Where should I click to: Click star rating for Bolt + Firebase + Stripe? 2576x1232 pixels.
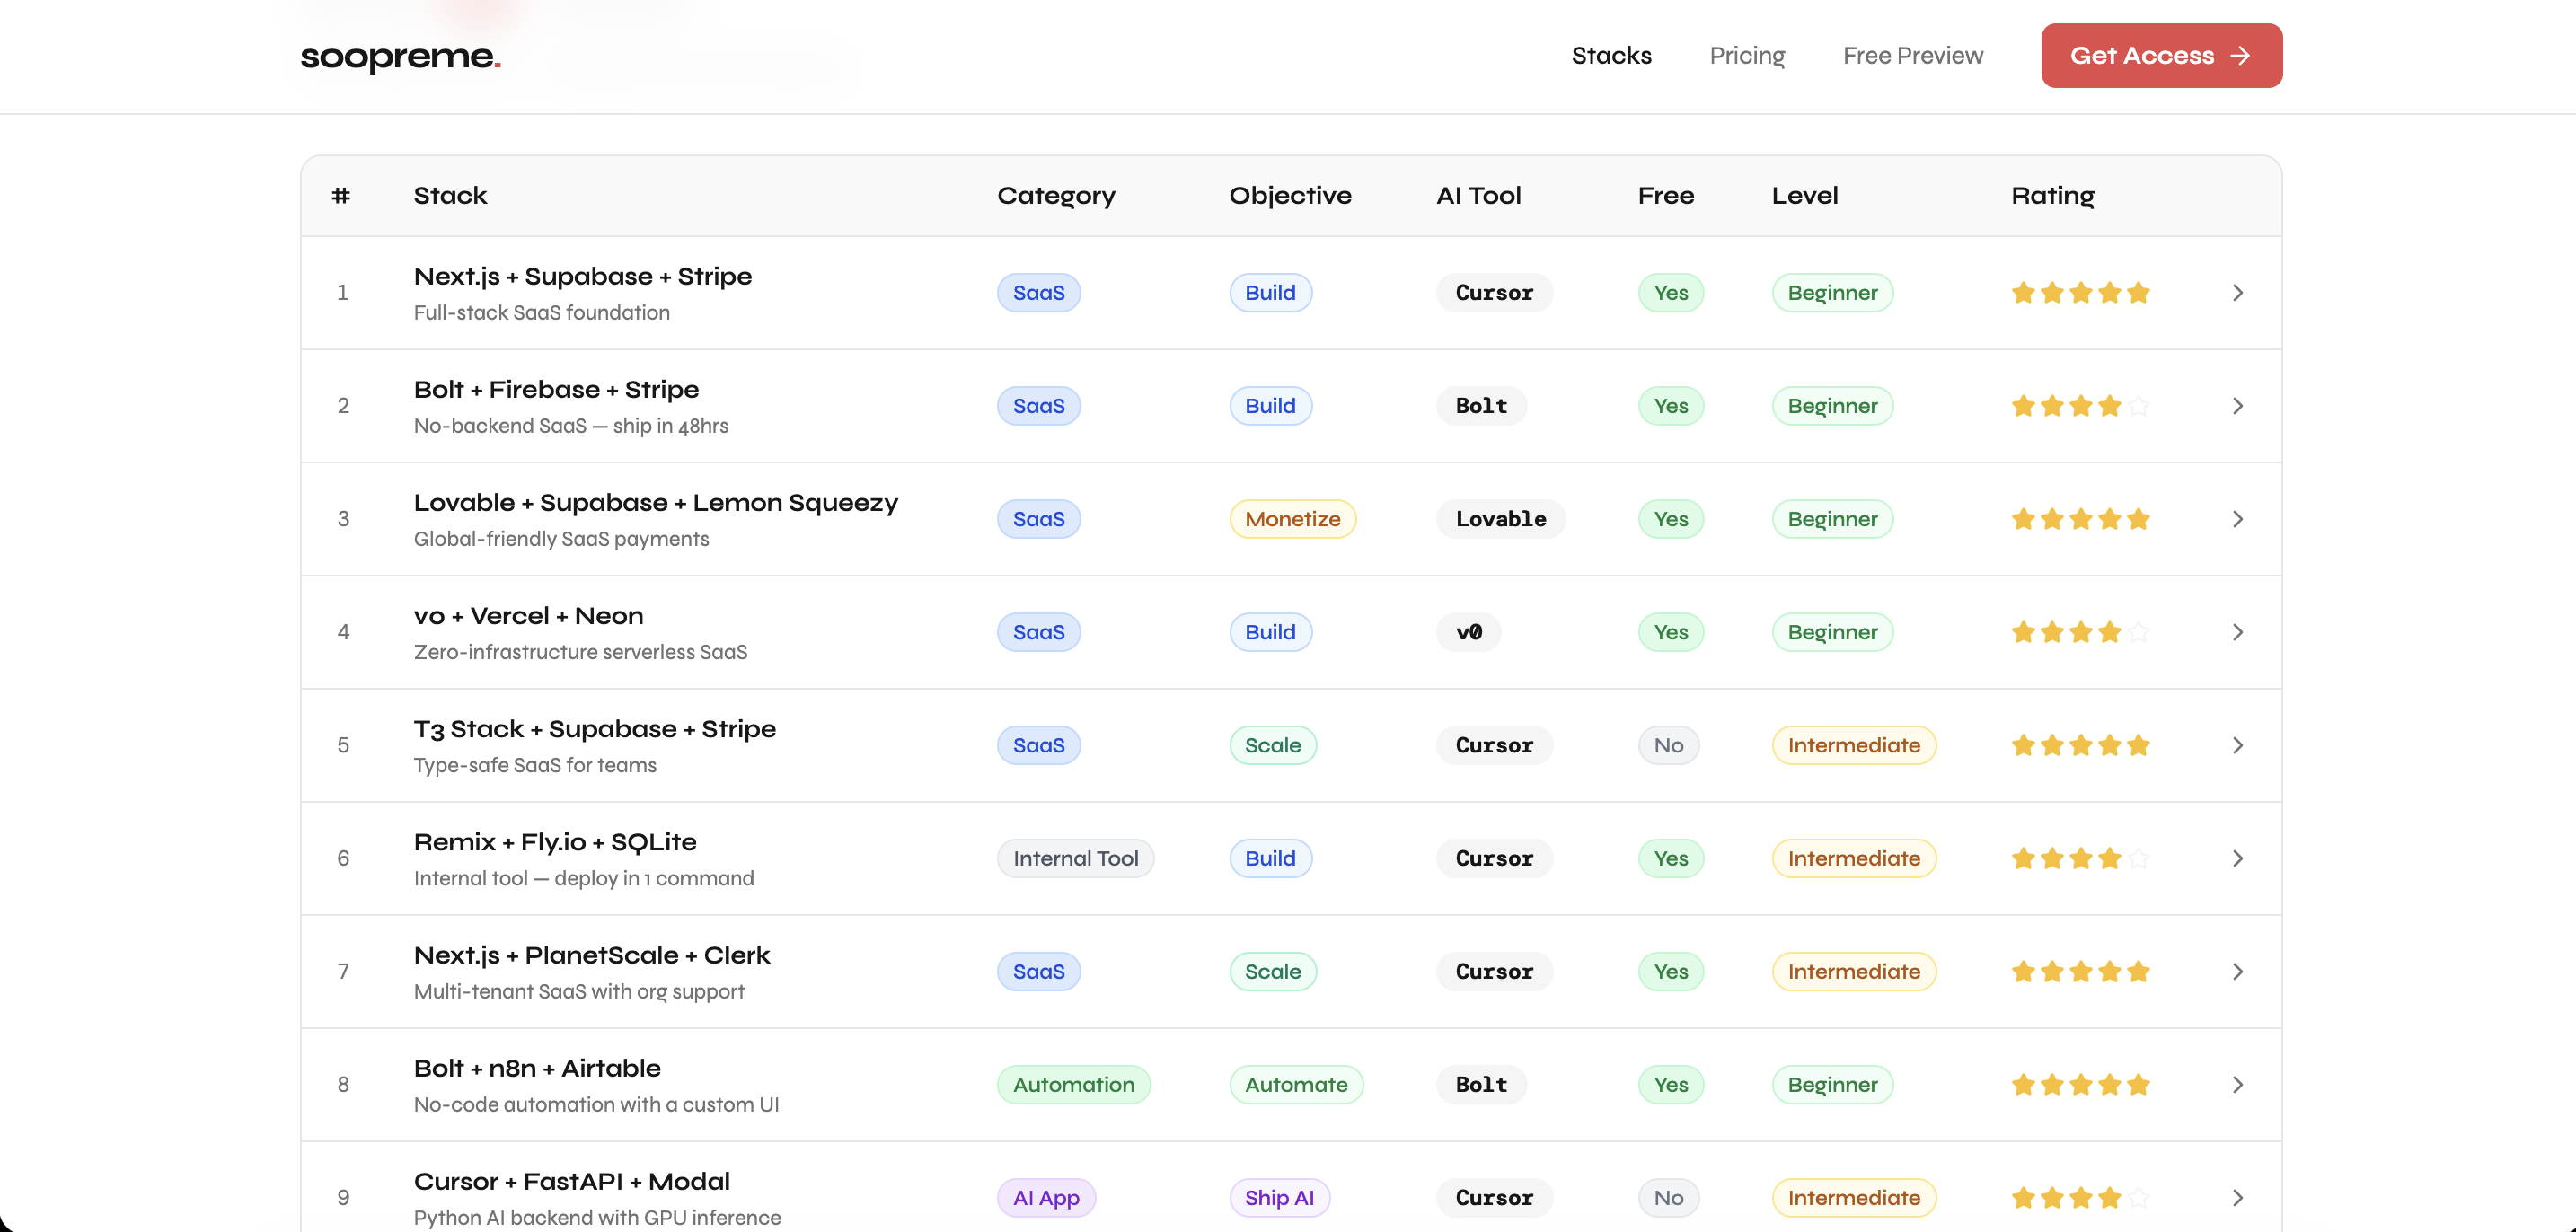pos(2080,406)
